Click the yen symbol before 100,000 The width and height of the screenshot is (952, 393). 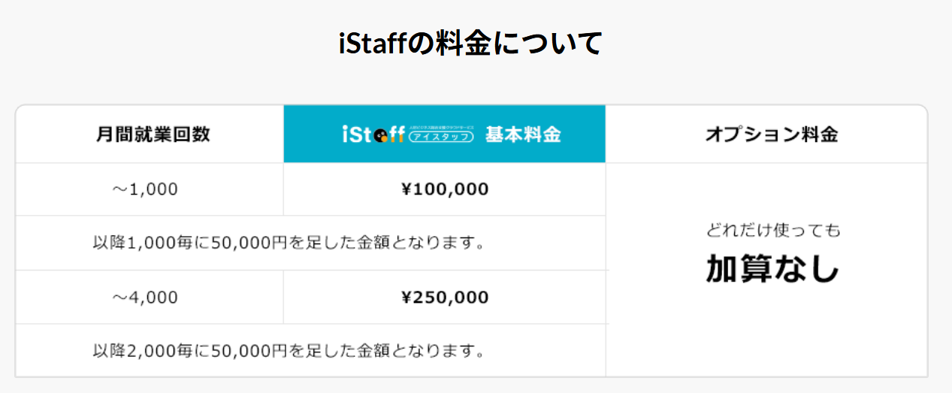coord(406,189)
